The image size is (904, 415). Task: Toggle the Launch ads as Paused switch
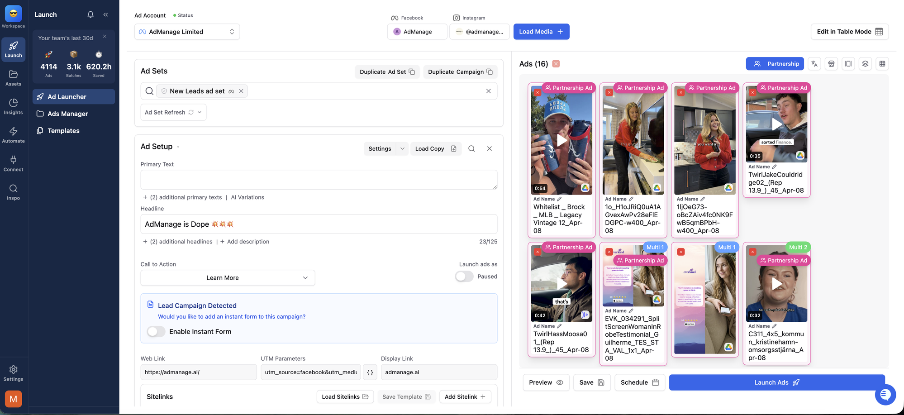(x=464, y=277)
